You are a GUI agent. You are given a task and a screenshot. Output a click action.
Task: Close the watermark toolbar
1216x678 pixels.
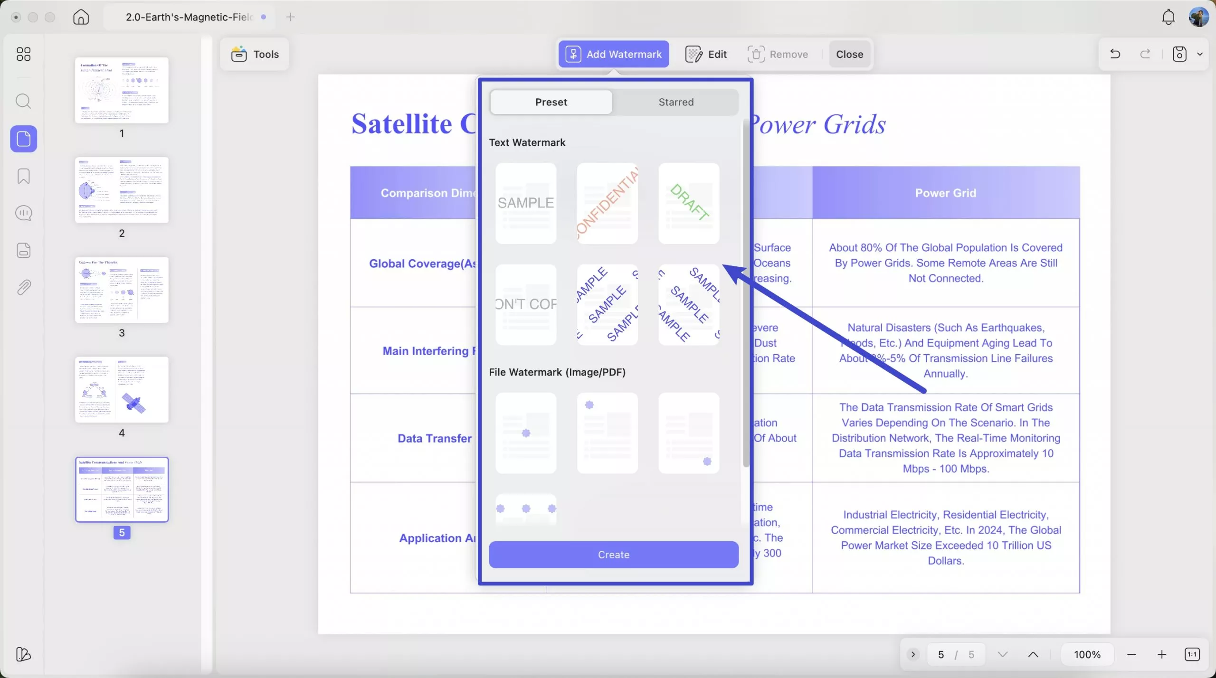[849, 54]
